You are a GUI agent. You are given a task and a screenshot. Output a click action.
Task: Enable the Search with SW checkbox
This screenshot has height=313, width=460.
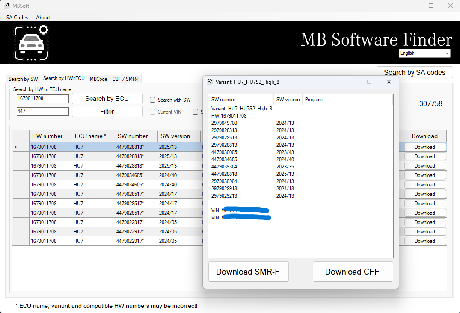pyautogui.click(x=152, y=100)
